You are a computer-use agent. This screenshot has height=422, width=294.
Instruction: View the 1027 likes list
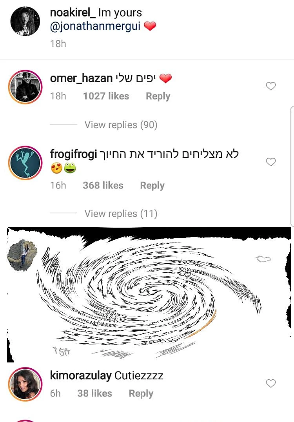[106, 96]
